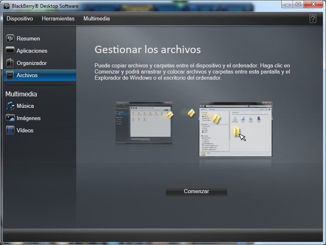Open the Dispositivo menu
This screenshot has width=326, height=245.
tap(20, 18)
